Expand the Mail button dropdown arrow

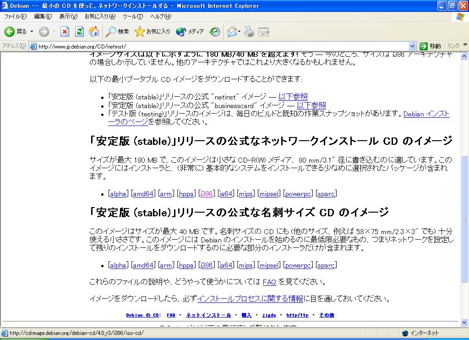click(x=239, y=32)
